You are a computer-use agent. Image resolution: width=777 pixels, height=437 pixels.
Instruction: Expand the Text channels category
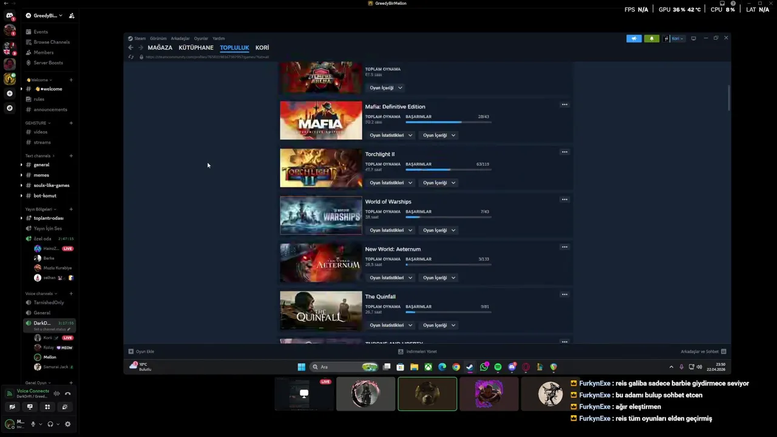pos(40,156)
